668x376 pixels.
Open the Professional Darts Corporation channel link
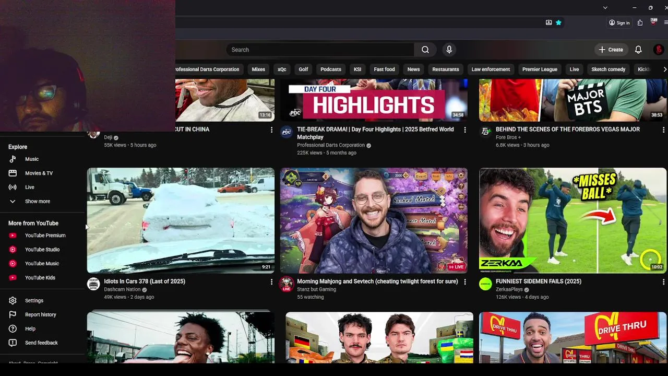click(x=331, y=145)
